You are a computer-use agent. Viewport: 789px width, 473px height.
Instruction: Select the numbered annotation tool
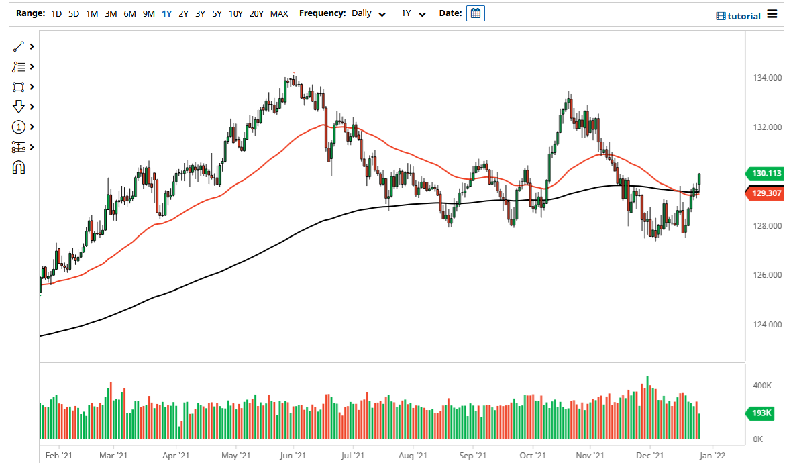pyautogui.click(x=18, y=127)
